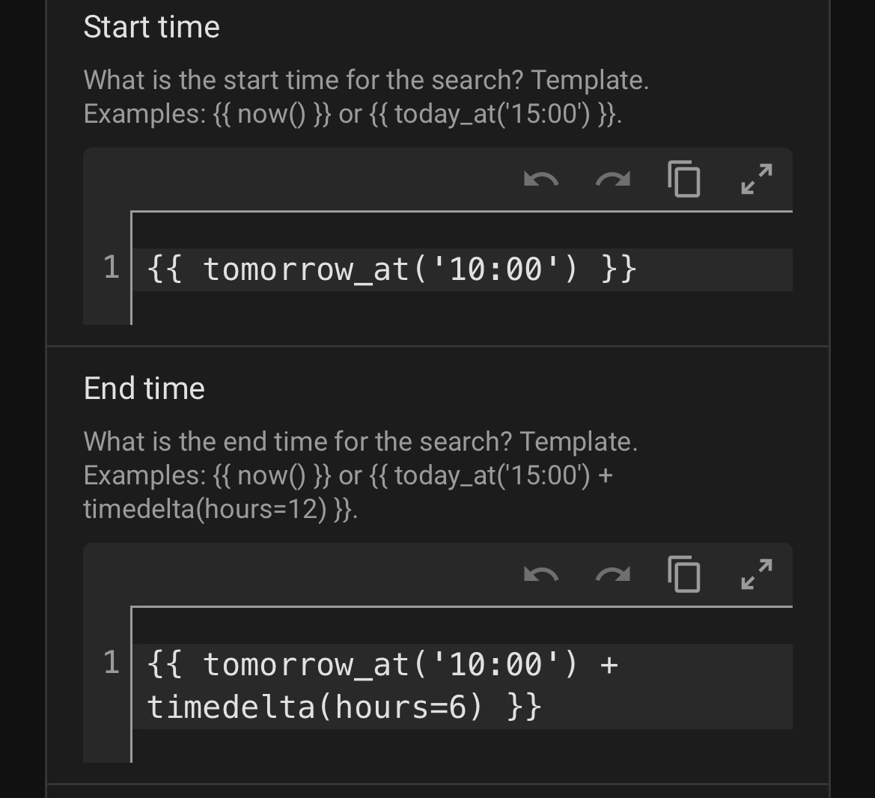Screen dimensions: 875x798
Task: Copy the Start time template to clipboard
Action: click(x=684, y=180)
